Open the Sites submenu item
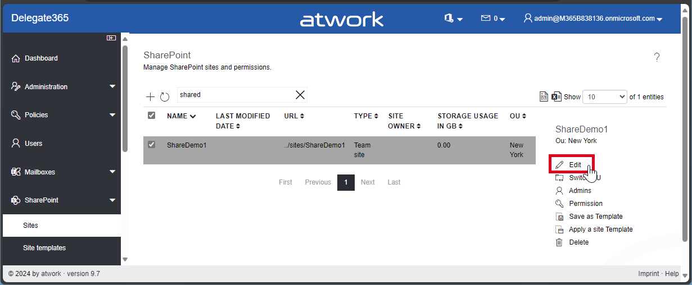 point(62,226)
